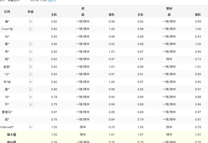This screenshot has height=143, width=208.
Task: Click plus icon for 明* row
Action: point(31,59)
